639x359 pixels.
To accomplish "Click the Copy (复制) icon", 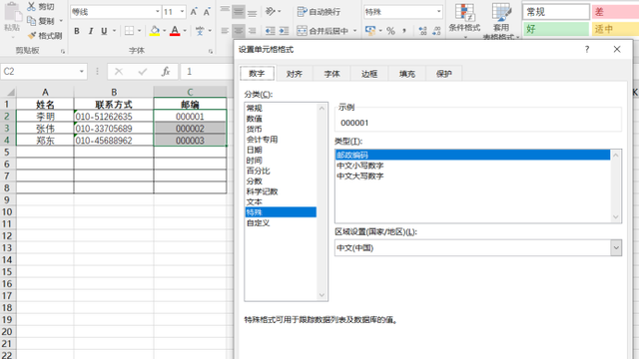I will tap(31, 20).
